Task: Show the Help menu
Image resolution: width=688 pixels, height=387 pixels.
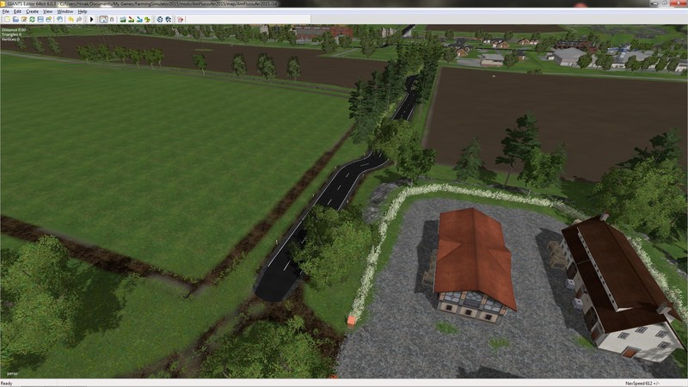Action: pos(83,11)
